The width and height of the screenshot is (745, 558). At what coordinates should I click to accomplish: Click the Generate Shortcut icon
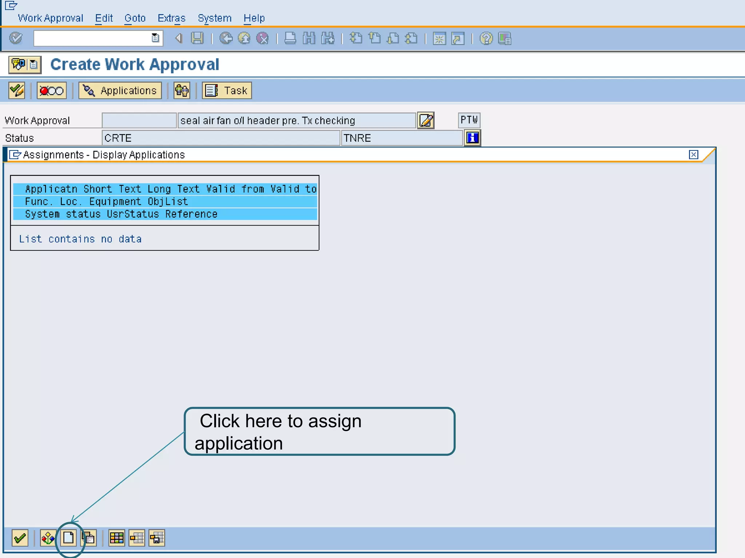point(458,38)
